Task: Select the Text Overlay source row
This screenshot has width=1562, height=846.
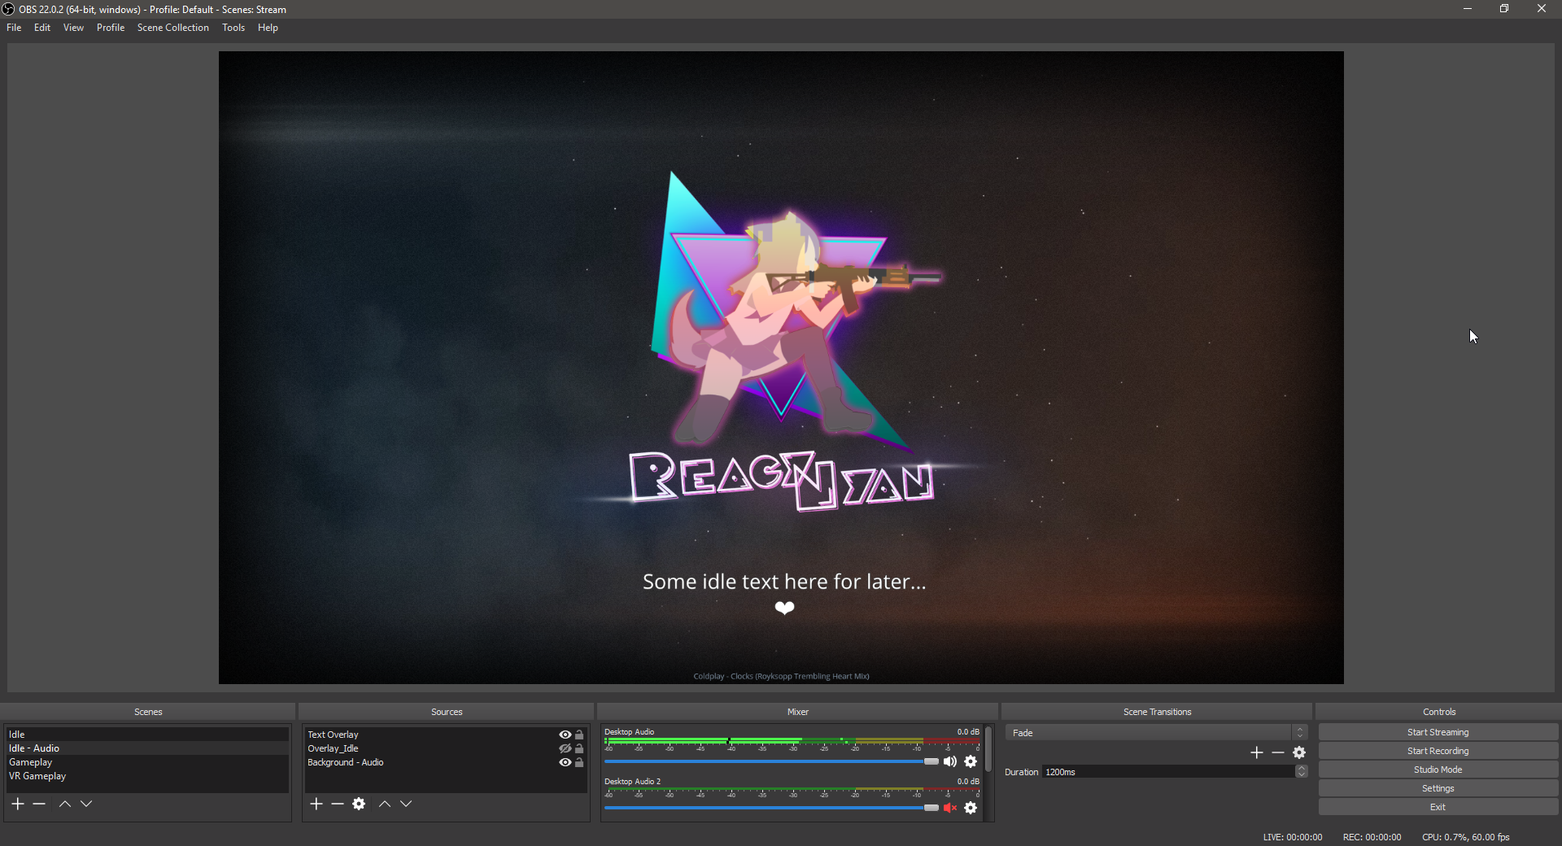Action: pos(446,735)
